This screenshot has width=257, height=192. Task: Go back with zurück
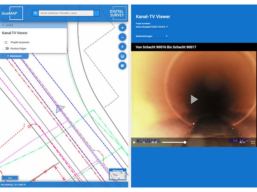[9, 25]
